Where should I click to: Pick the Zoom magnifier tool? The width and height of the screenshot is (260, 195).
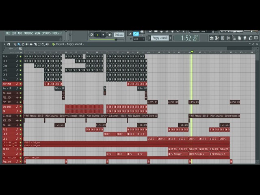pos(43,44)
